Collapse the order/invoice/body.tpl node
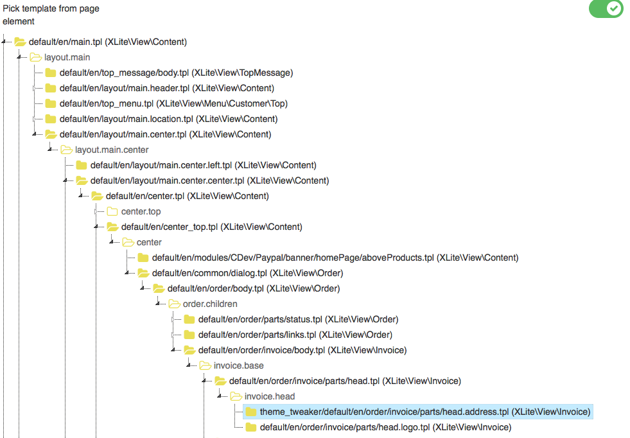This screenshot has height=438, width=630. point(173,350)
